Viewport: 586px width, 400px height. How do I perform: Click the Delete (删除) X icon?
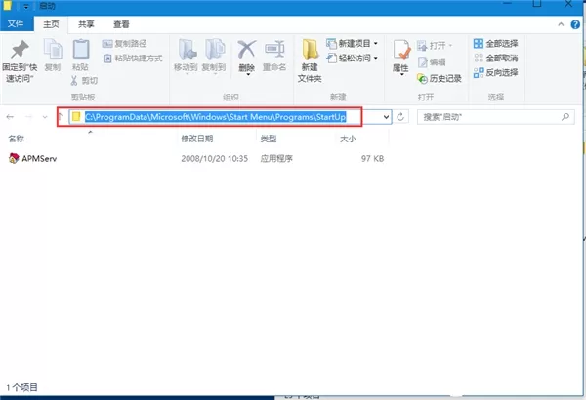247,50
